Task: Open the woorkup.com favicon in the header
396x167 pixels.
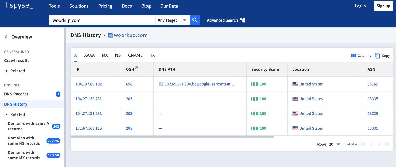Action: point(110,35)
